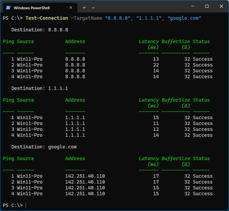The image size is (229, 211).
Task: Click latency value 22 for 8.8.8.8
Action: [156, 65]
